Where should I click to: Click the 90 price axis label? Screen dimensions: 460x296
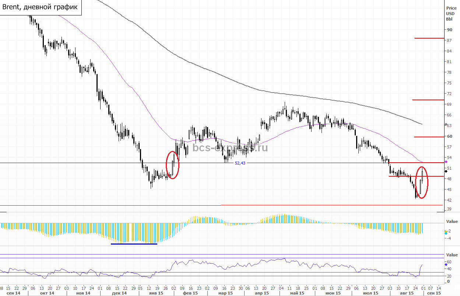coord(449,30)
